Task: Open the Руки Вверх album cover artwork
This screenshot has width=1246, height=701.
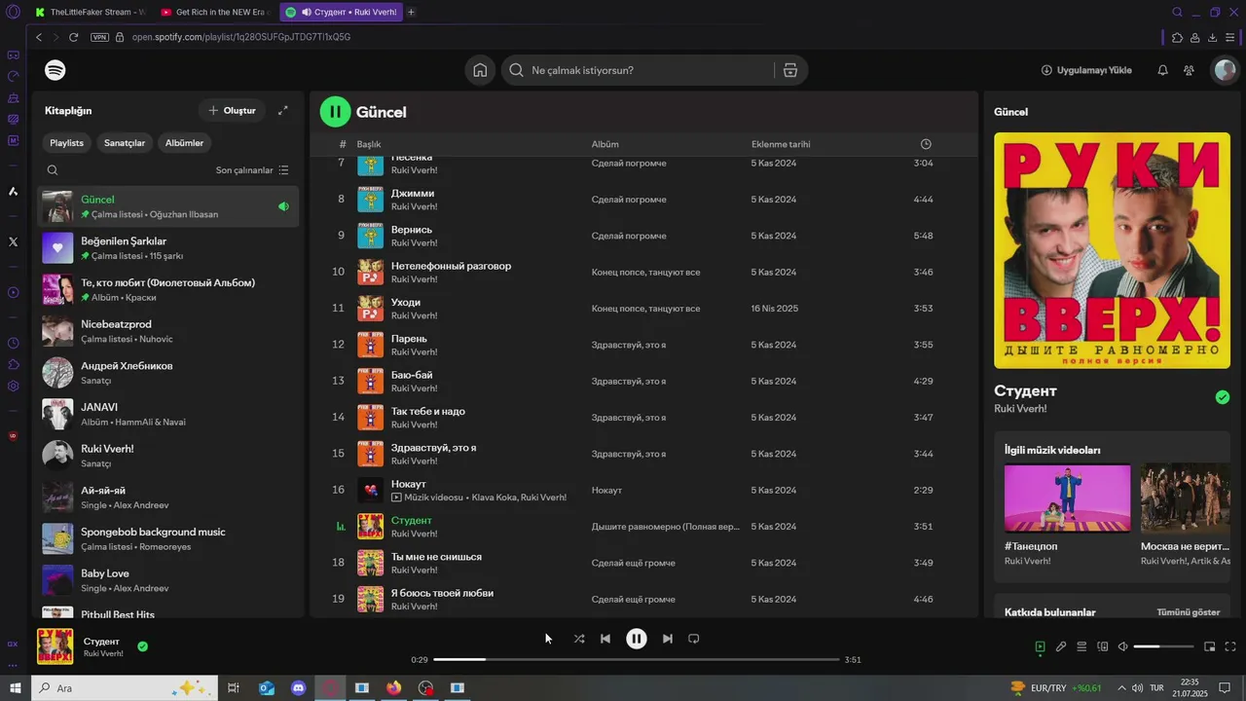Action: pos(1112,250)
